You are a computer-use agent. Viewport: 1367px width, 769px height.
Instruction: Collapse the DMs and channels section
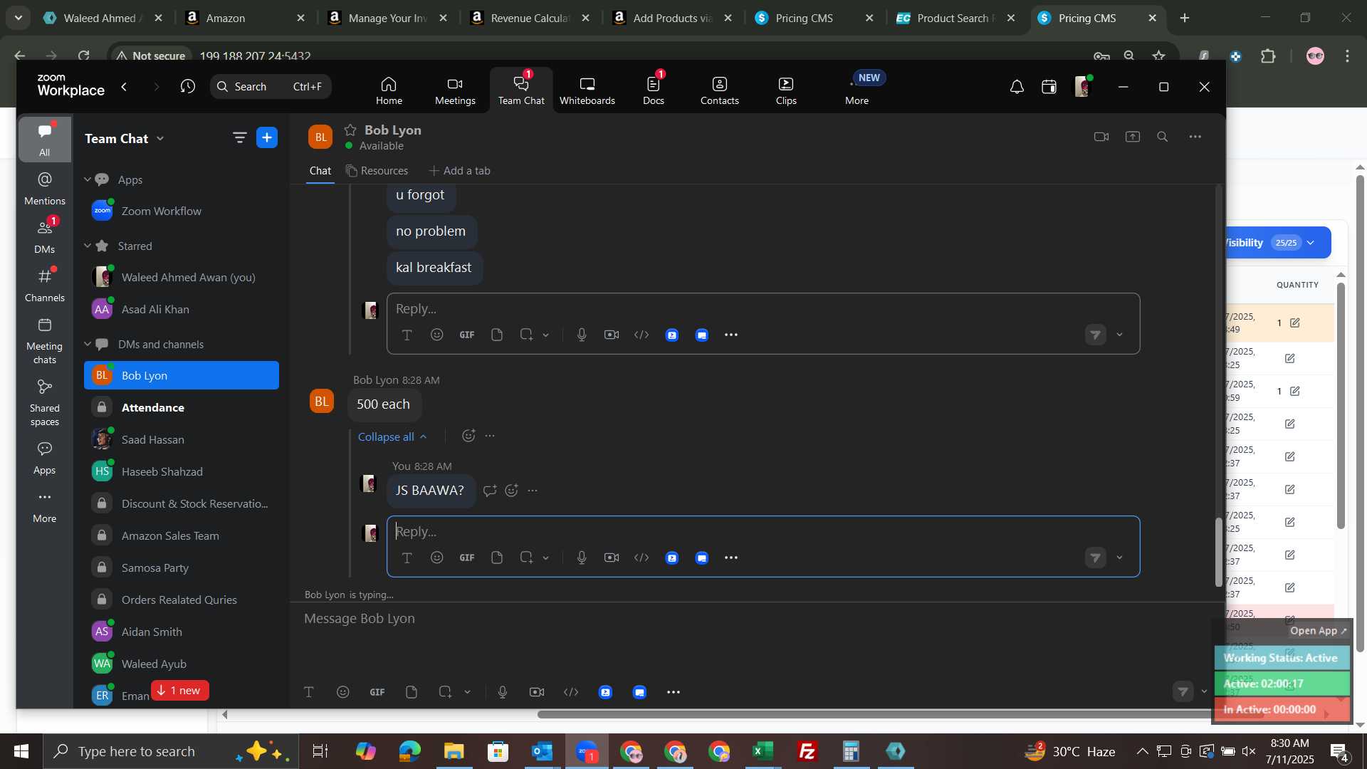point(88,344)
